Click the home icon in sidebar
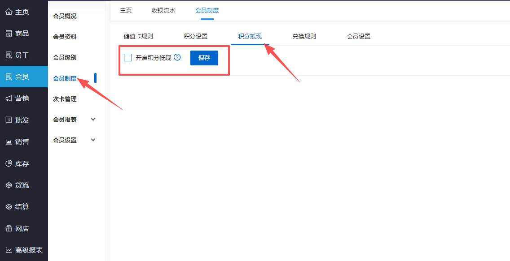The image size is (510, 261). point(9,12)
